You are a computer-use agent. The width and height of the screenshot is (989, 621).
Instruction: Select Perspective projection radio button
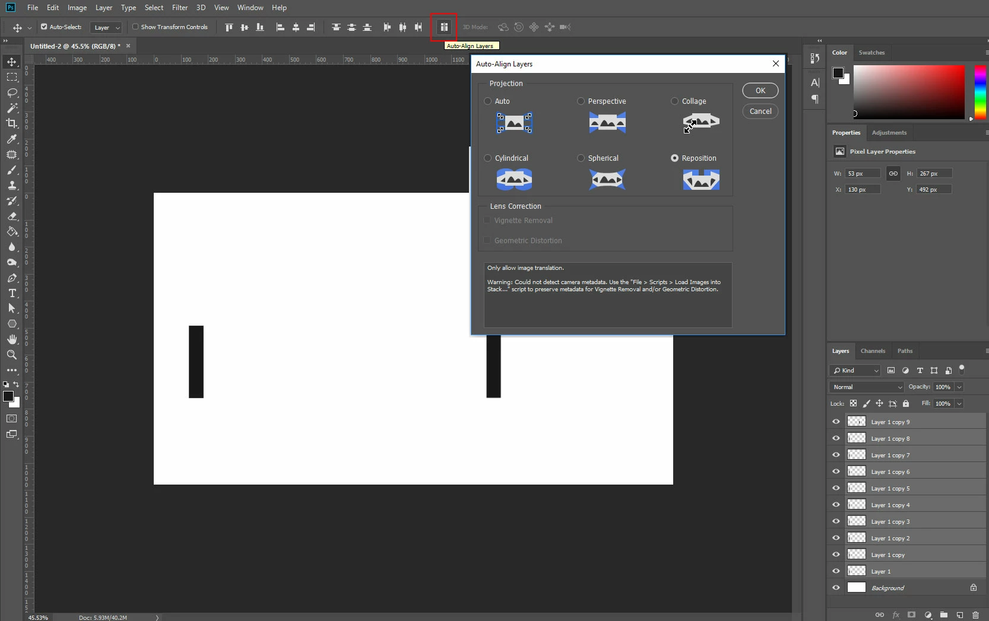[581, 101]
